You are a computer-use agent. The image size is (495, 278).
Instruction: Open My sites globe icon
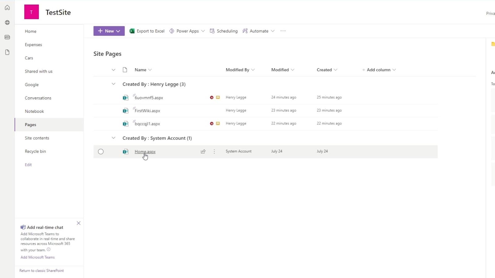tap(7, 22)
